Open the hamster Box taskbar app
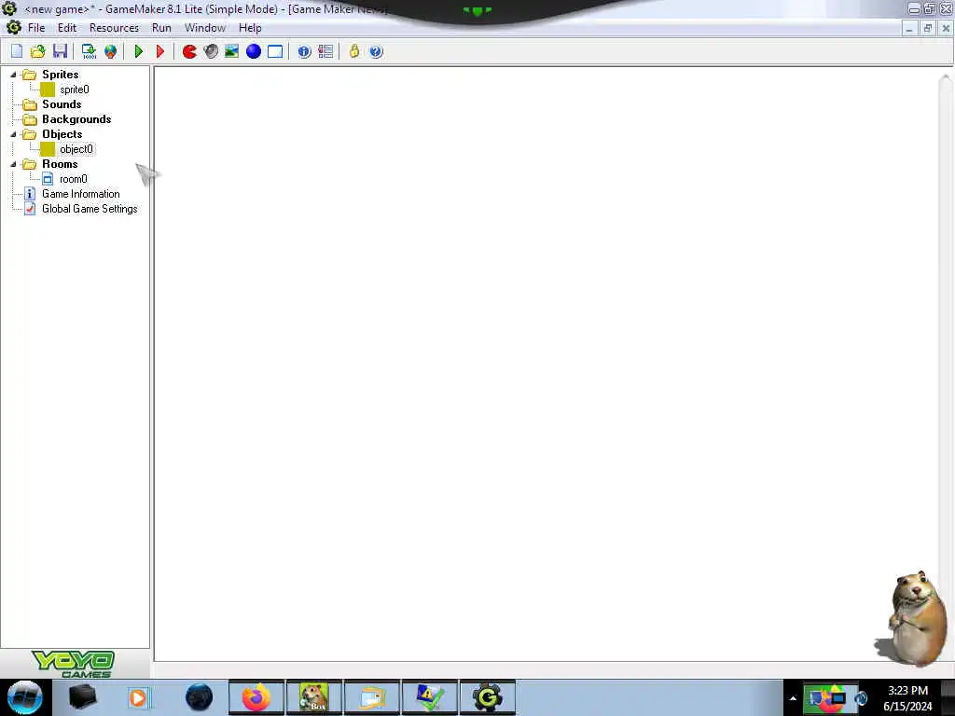The height and width of the screenshot is (716, 955). pos(314,697)
